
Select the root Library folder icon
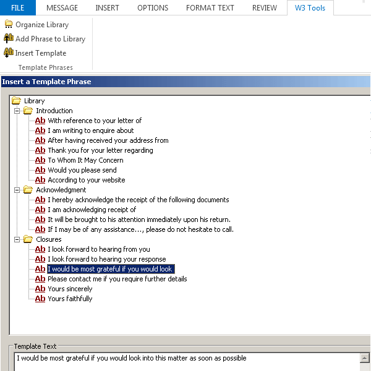[x=16, y=101]
